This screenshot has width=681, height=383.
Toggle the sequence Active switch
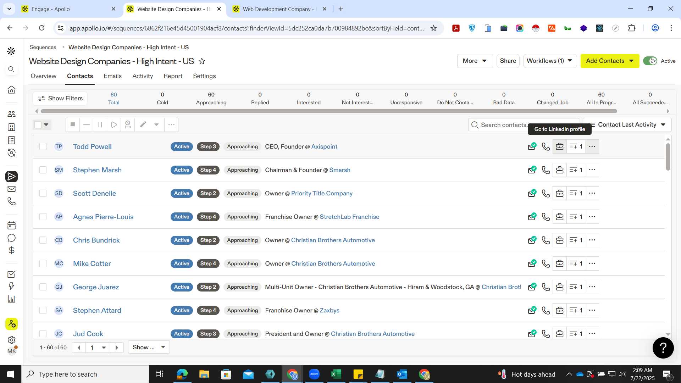650,61
